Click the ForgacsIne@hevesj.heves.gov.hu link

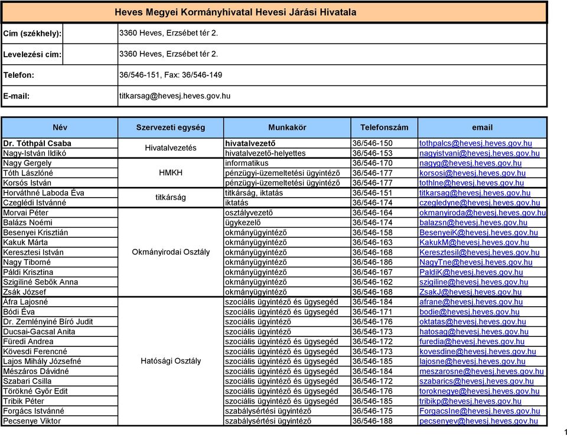480,411
